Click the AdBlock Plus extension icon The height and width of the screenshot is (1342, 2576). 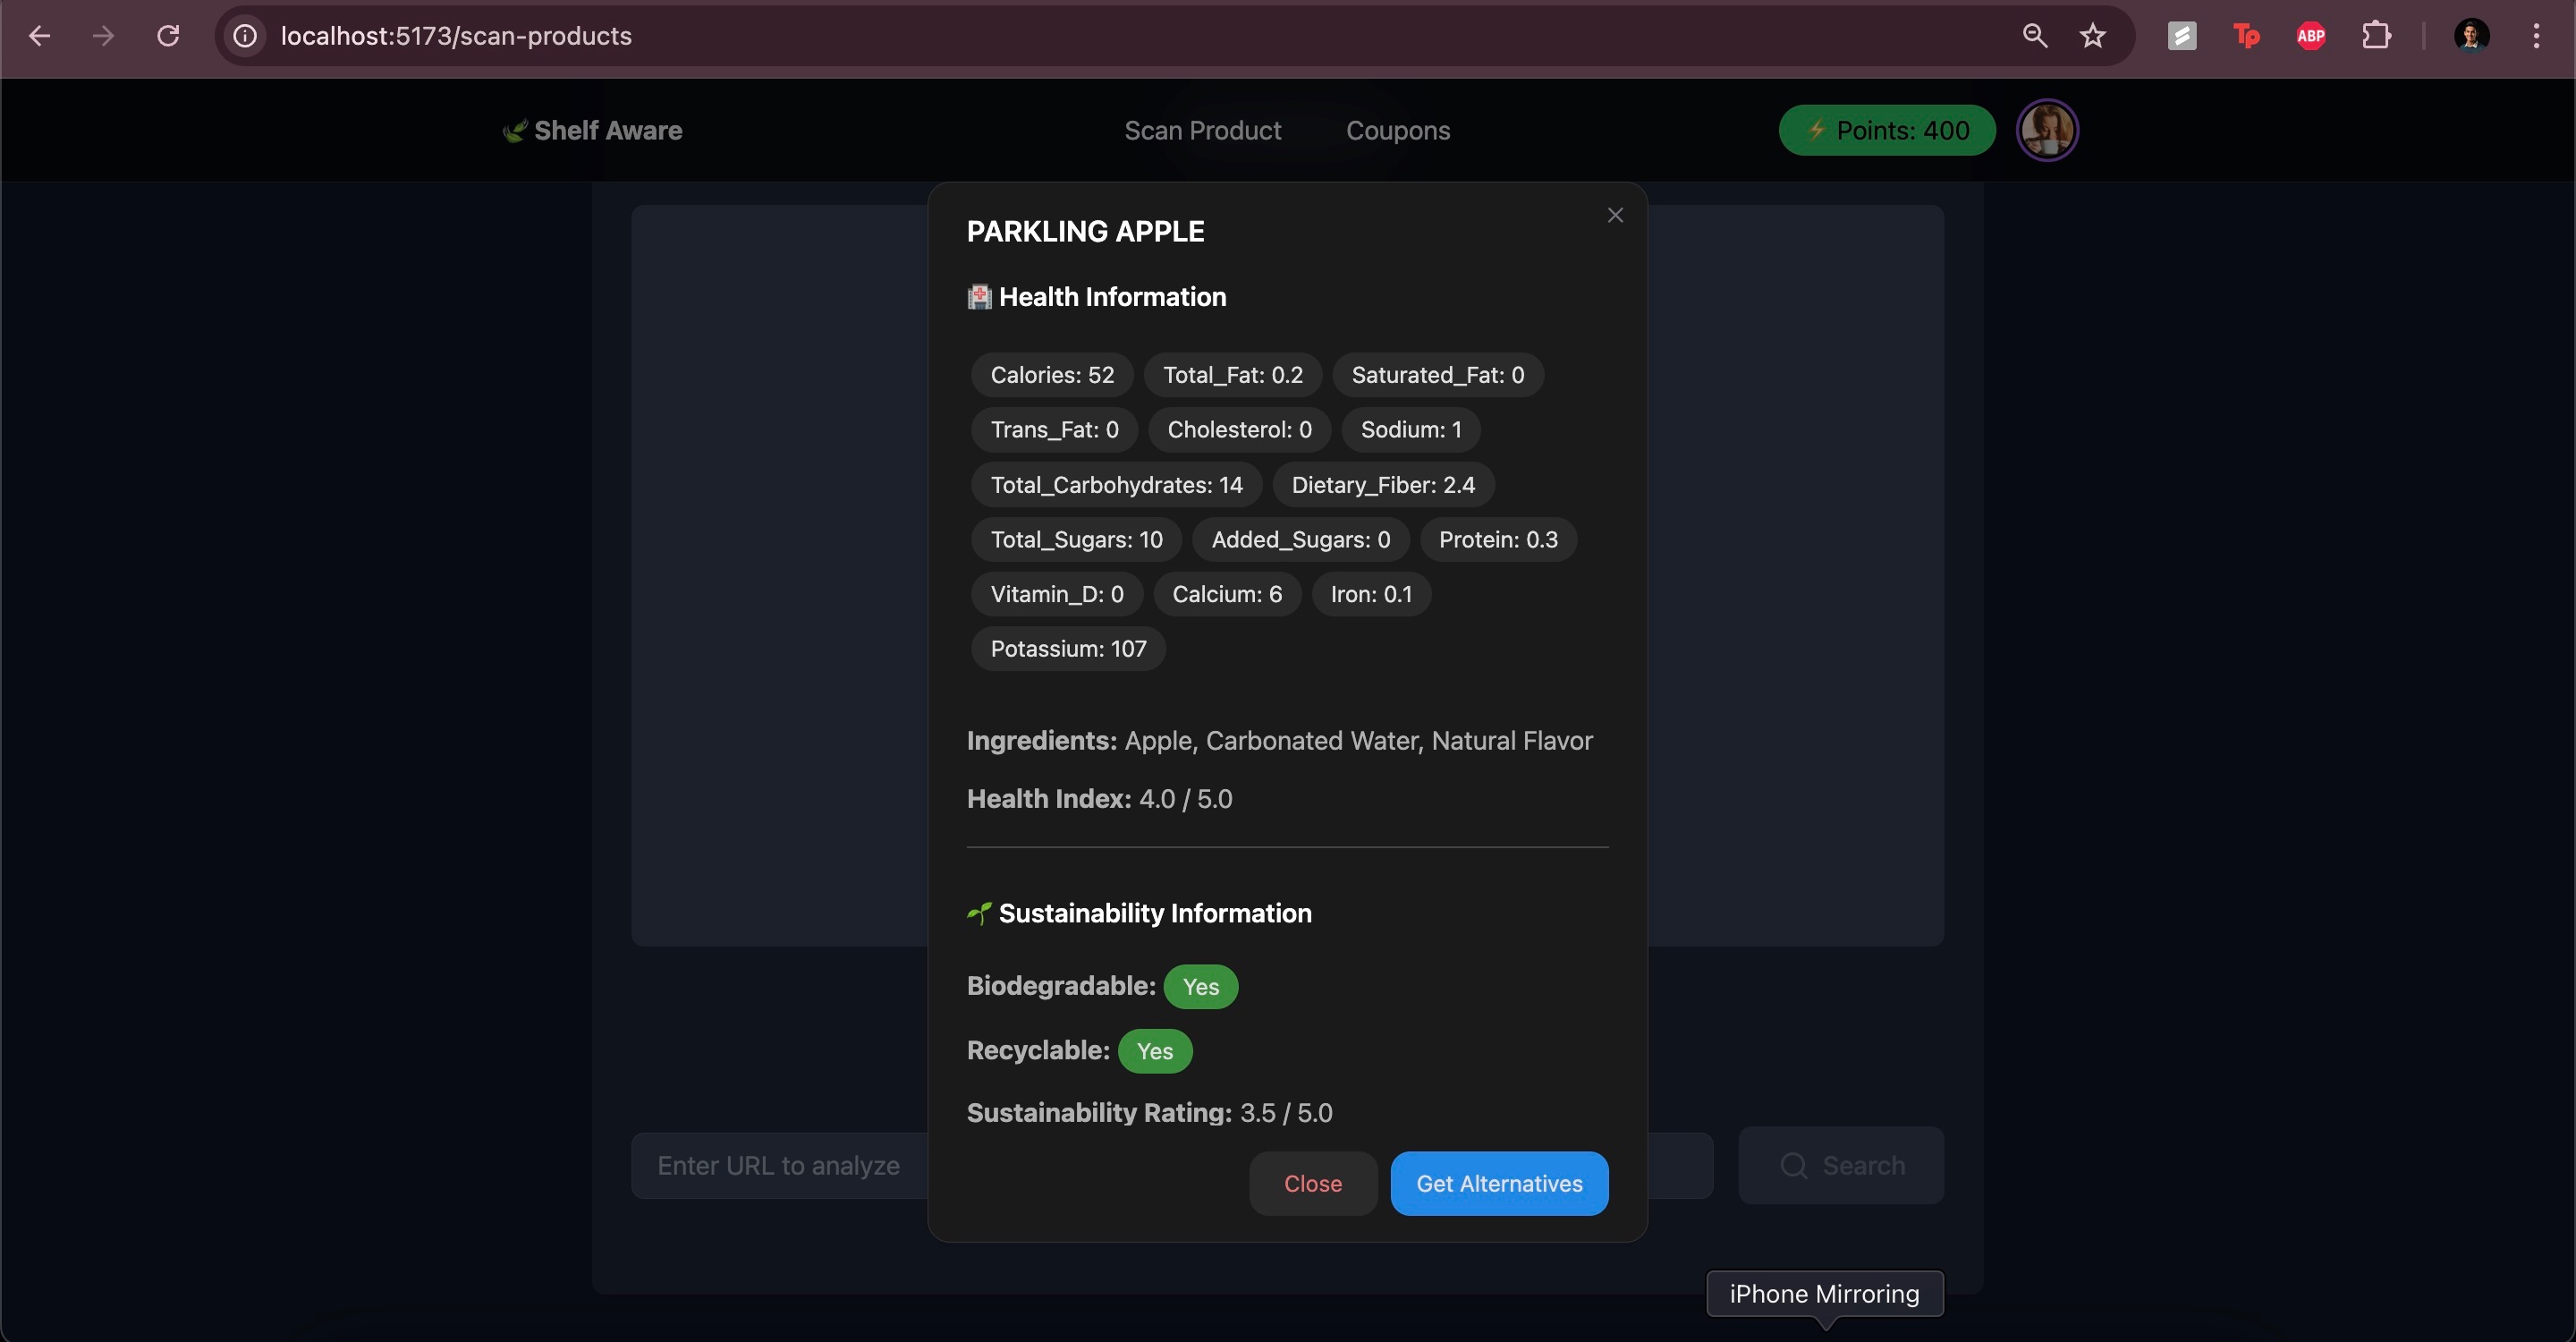click(2310, 36)
